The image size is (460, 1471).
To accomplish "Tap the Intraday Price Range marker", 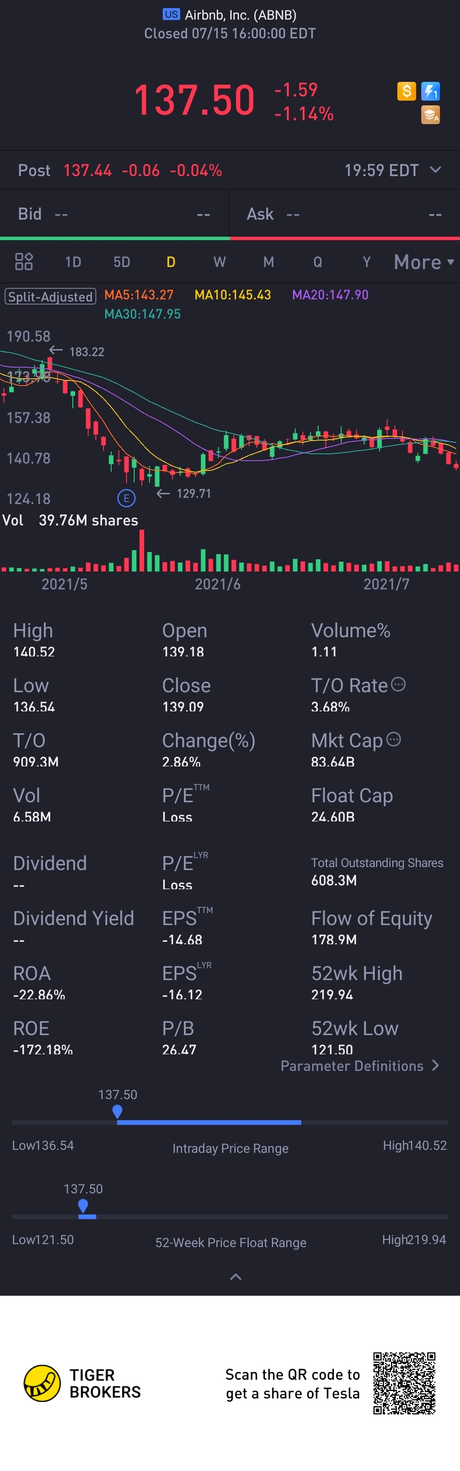I will point(118,1111).
